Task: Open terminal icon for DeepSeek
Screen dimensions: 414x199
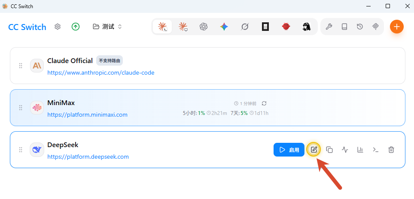Action: point(375,150)
